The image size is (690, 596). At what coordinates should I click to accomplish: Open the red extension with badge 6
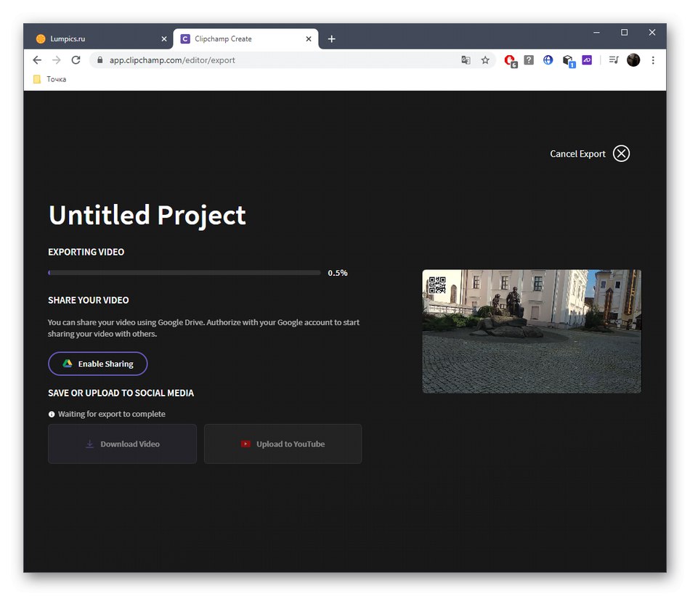click(511, 61)
